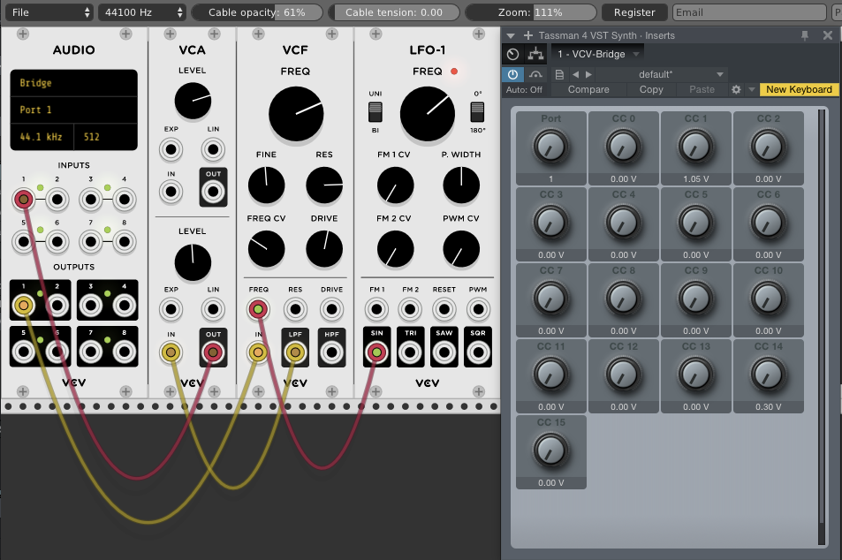Screen dimensions: 842x560
Task: Click the Port knob in VCV-Bridge
Action: coord(550,148)
